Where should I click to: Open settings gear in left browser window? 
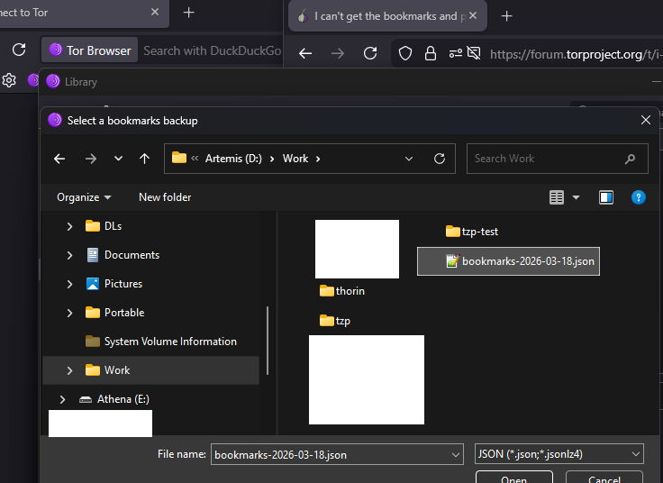[9, 80]
